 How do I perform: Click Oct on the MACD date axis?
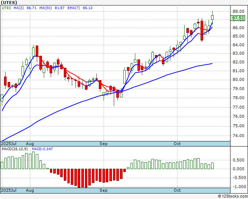[x=177, y=190]
